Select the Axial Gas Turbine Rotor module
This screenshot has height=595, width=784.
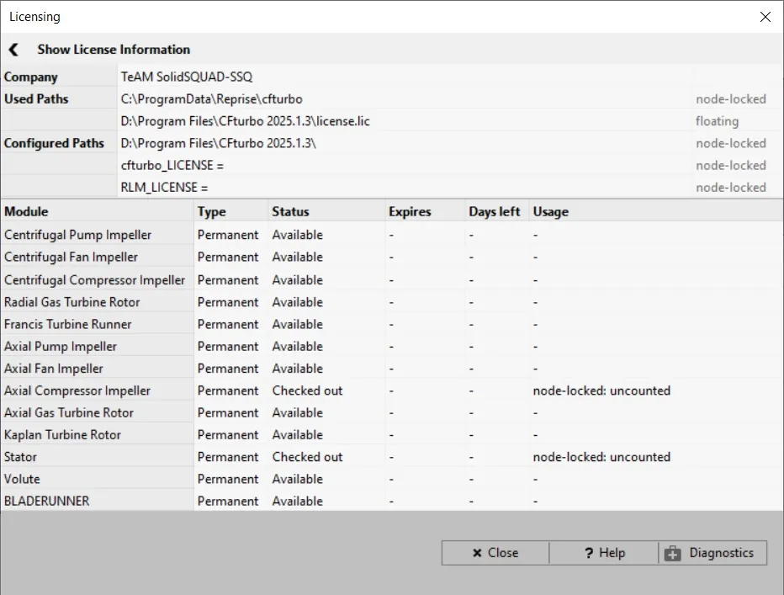point(69,413)
